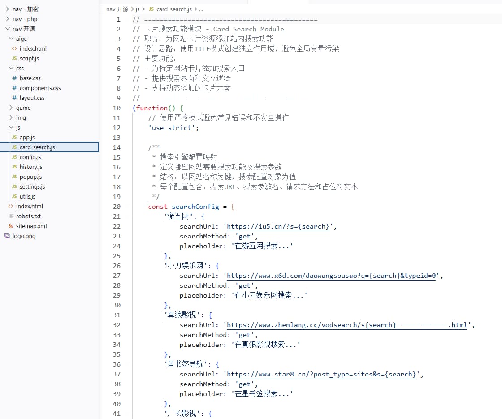Click the 'js' breadcrumb segment
502x419 pixels.
pos(138,9)
